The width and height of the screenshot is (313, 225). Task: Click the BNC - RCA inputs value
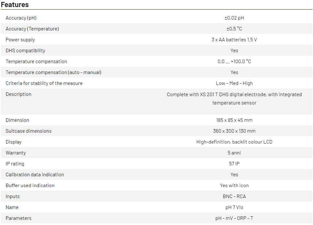(x=234, y=196)
